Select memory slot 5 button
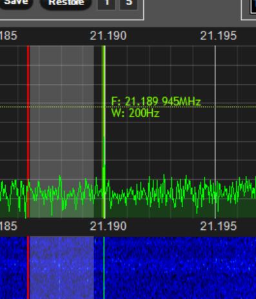The height and width of the screenshot is (299, 256). click(128, 4)
